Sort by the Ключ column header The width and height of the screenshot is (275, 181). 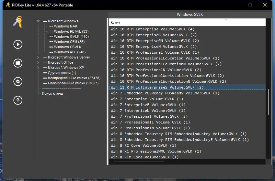[187, 22]
